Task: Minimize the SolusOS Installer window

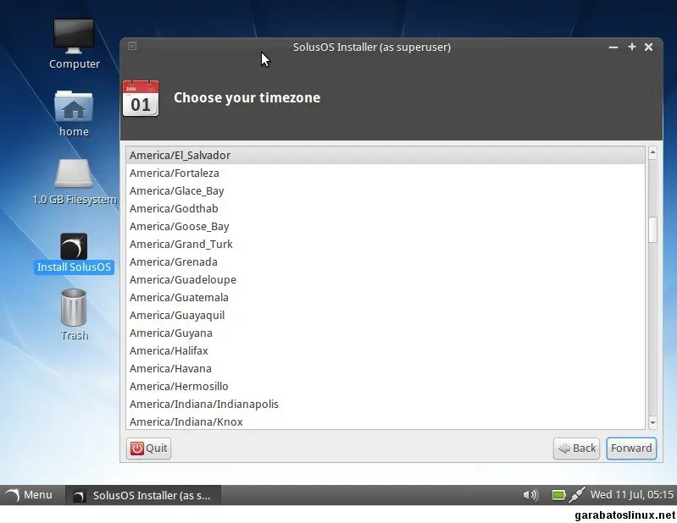Action: [613, 47]
